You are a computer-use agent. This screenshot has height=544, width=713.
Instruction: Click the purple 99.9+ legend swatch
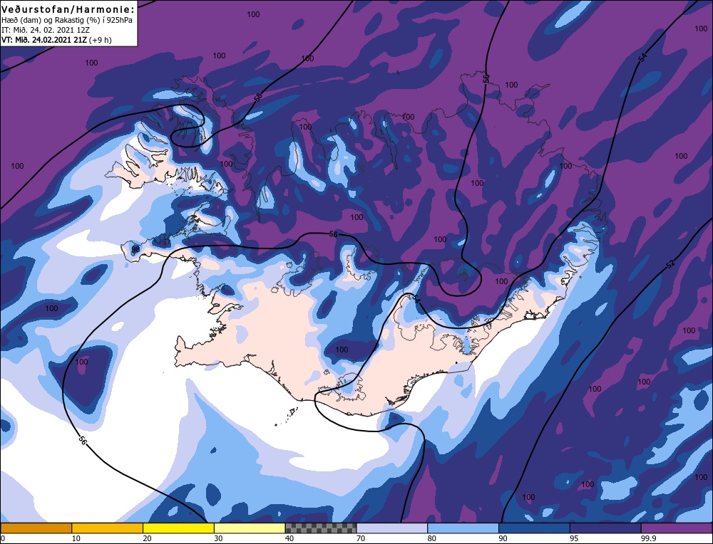pyautogui.click(x=677, y=528)
